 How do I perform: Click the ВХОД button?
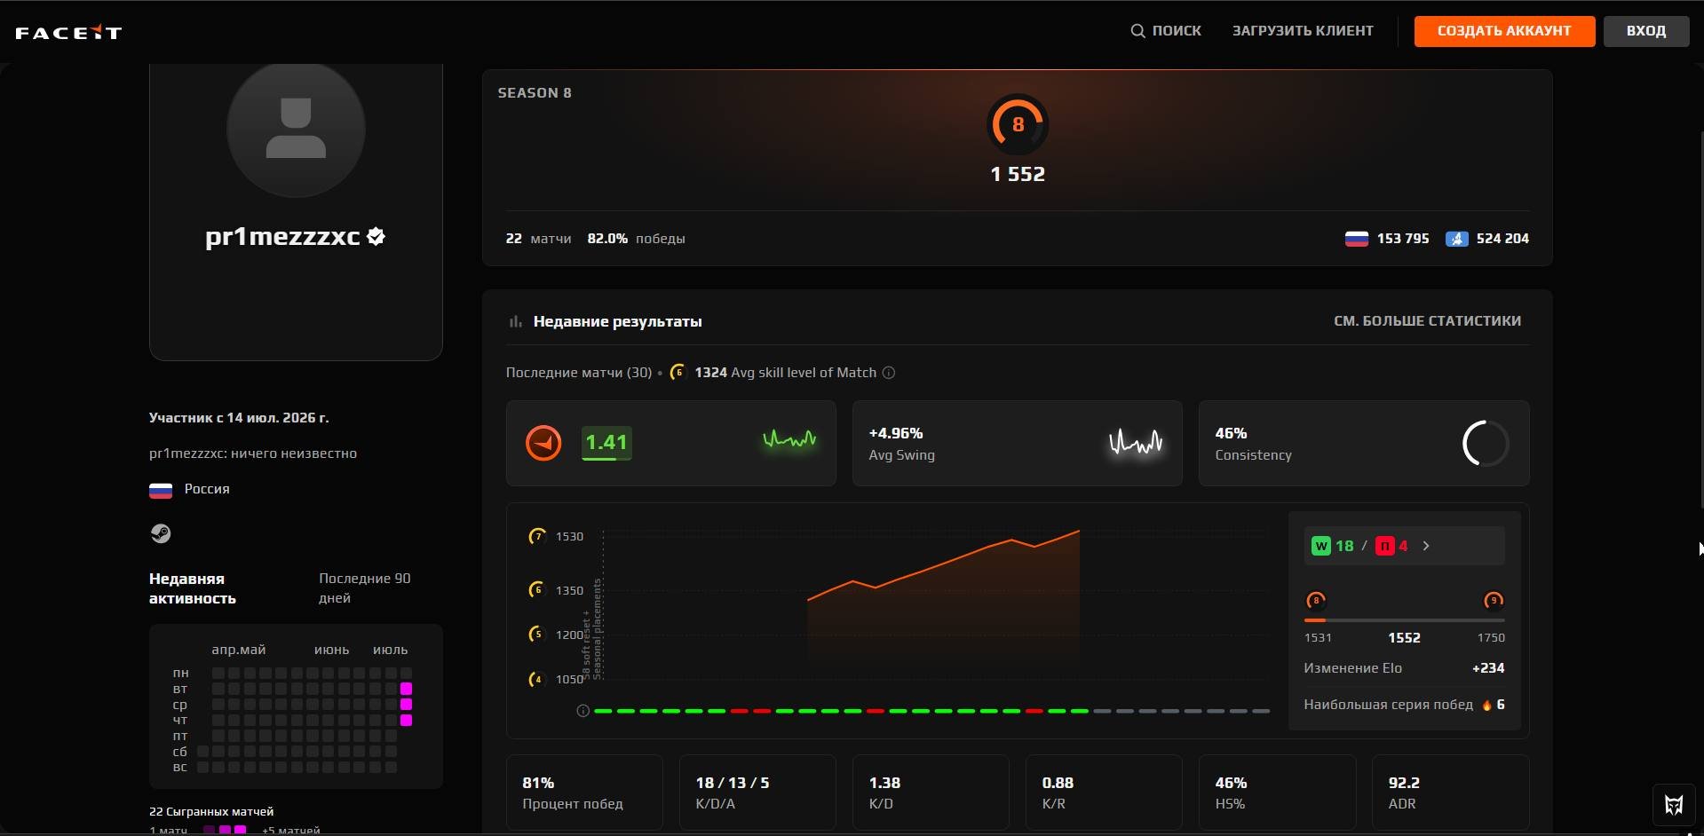pos(1646,31)
